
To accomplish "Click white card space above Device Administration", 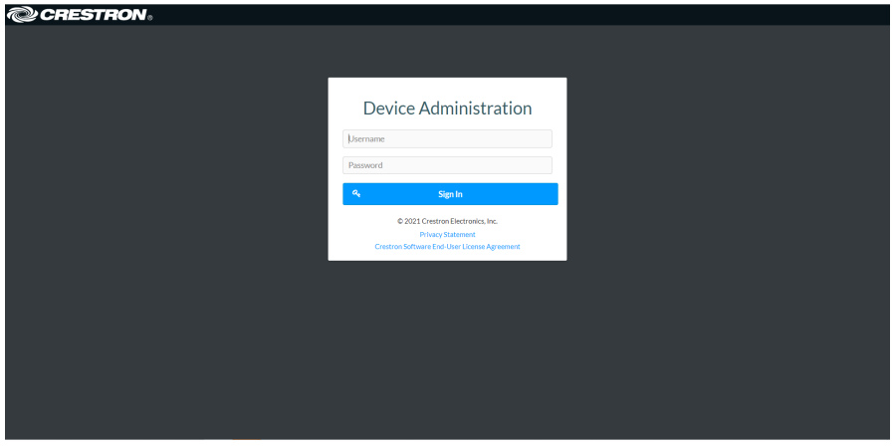I will [x=447, y=87].
